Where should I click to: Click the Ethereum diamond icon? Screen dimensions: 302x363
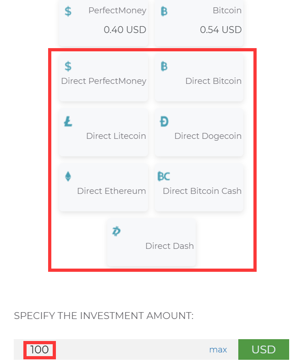tap(68, 176)
